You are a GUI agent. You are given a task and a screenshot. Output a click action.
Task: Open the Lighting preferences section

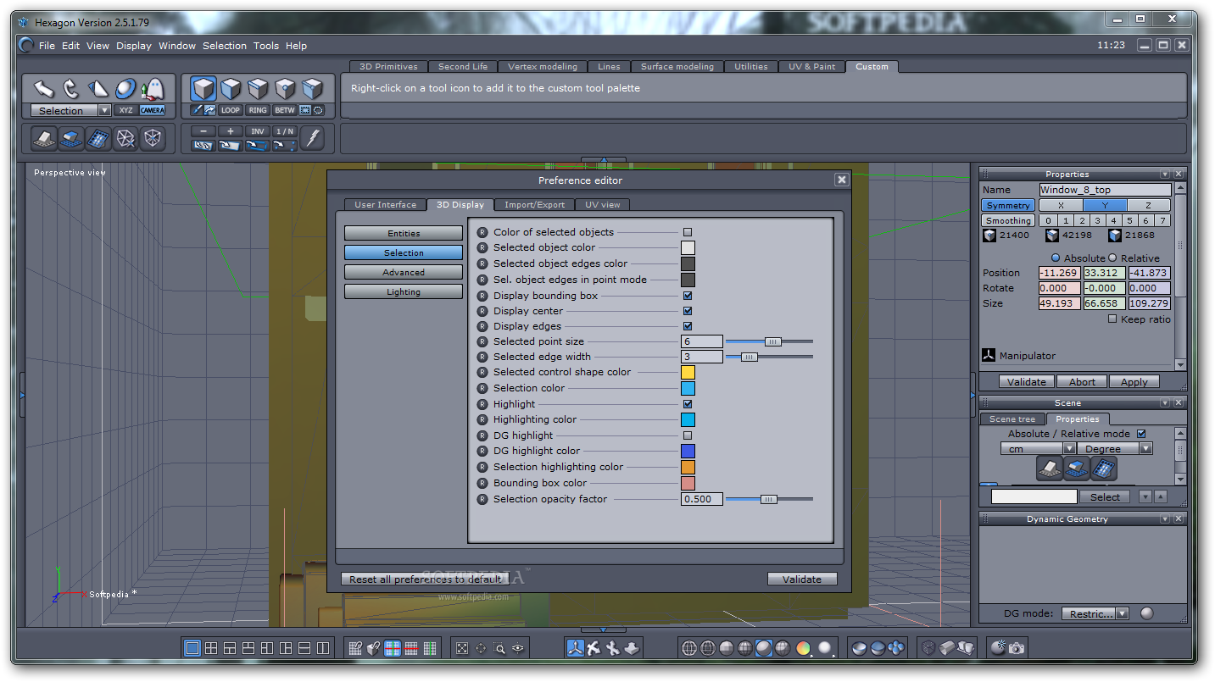pos(404,291)
